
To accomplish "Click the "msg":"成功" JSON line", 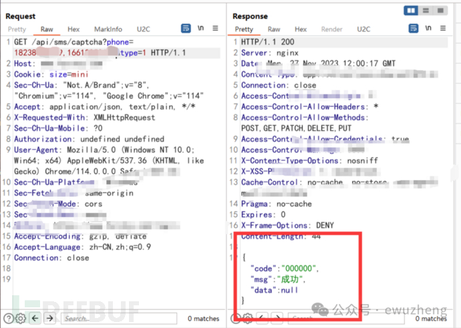I will pyautogui.click(x=278, y=279).
